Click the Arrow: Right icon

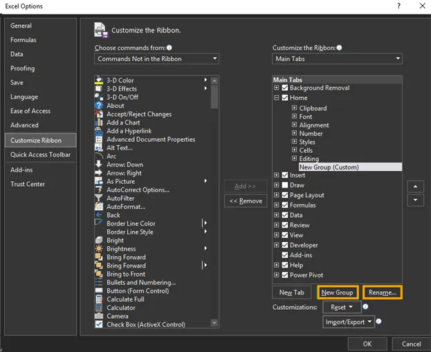[99, 173]
